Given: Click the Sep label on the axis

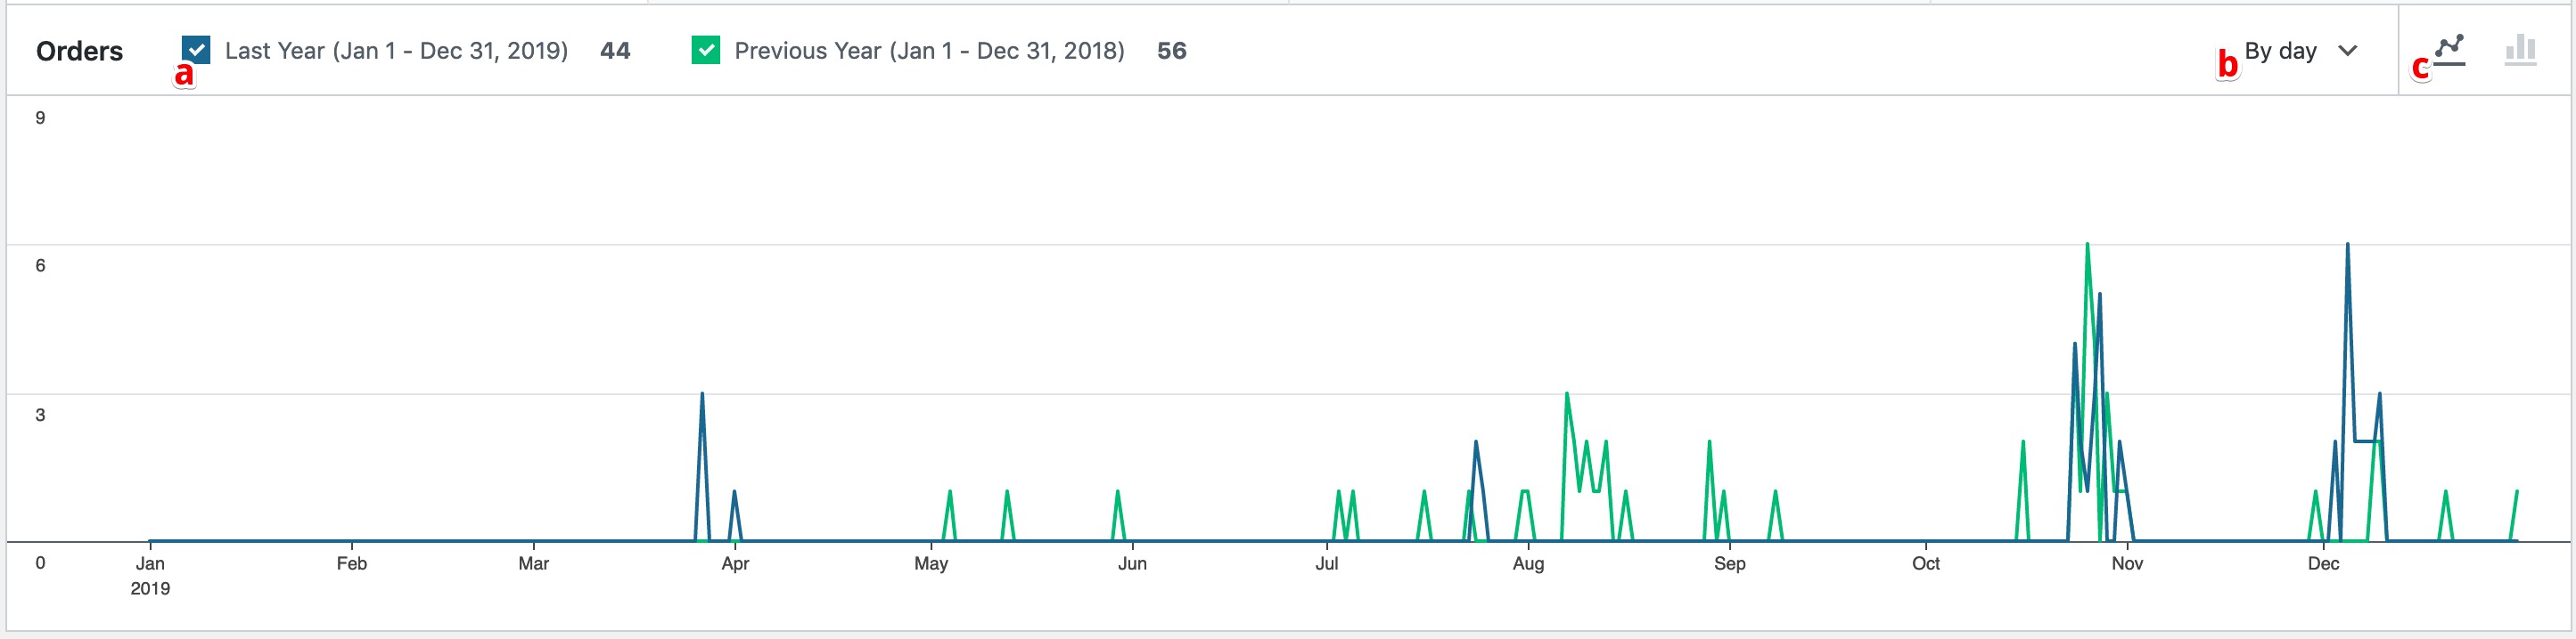Looking at the screenshot, I should 1730,564.
